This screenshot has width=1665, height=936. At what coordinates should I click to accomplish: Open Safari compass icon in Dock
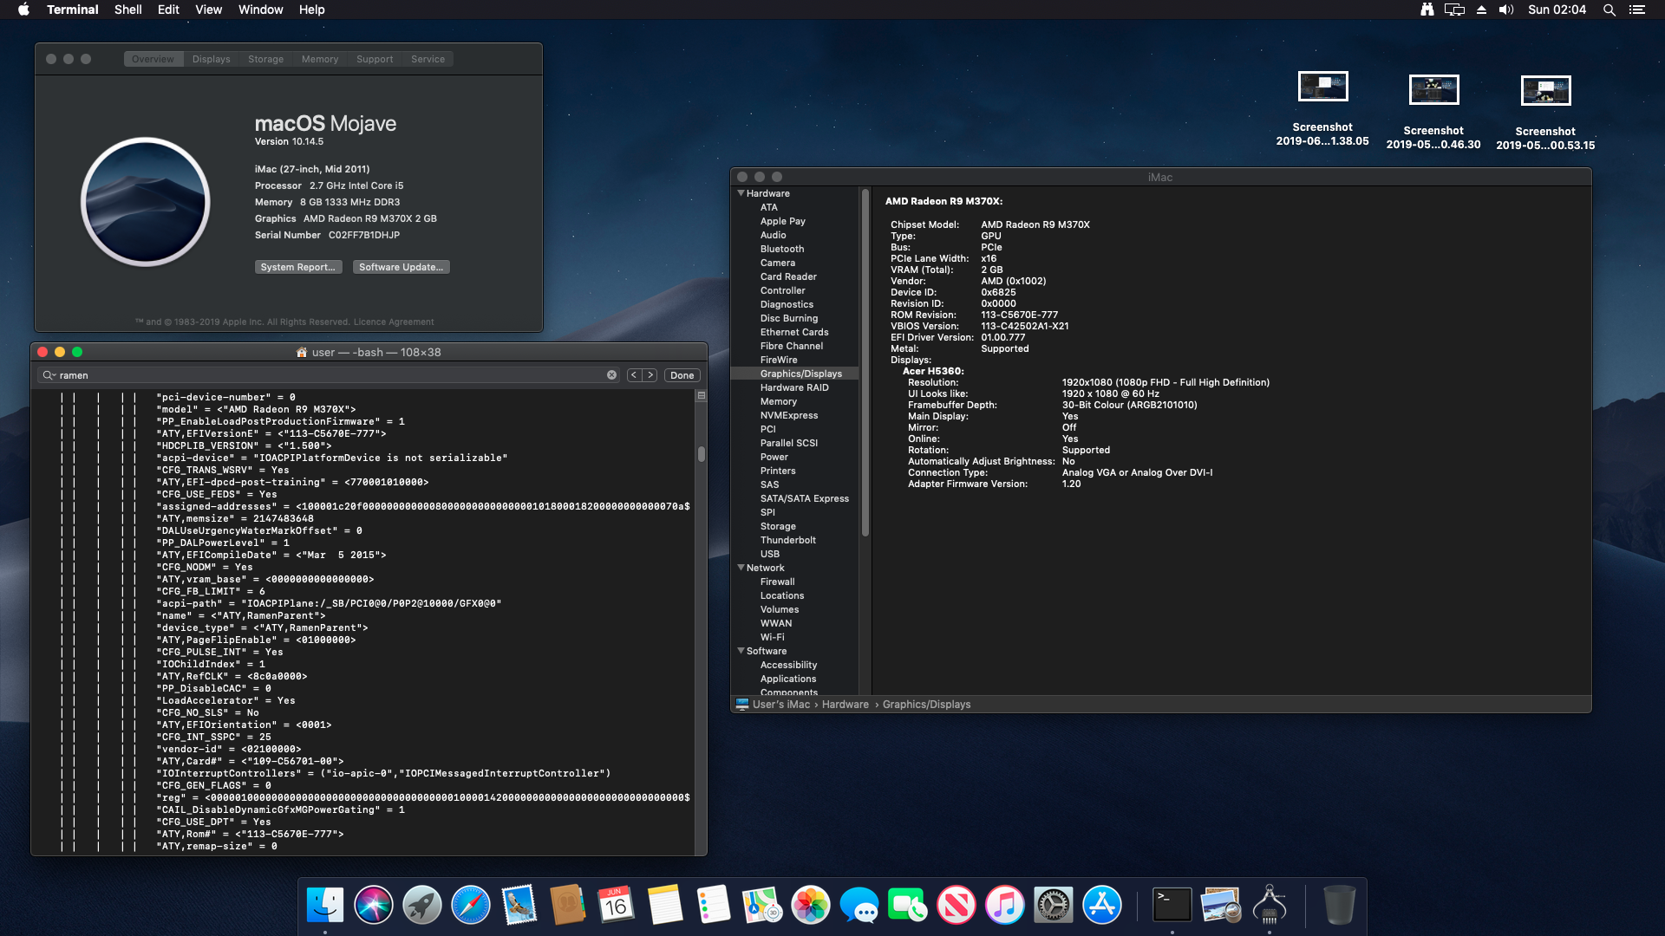(471, 906)
